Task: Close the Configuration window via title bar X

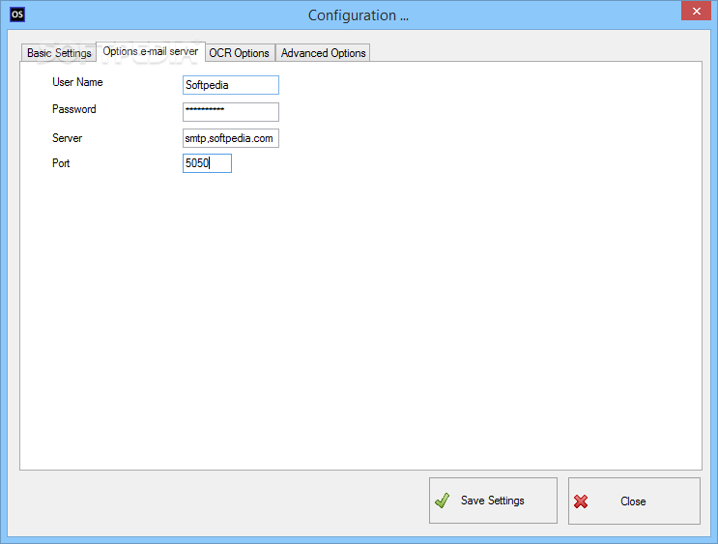Action: coord(696,11)
